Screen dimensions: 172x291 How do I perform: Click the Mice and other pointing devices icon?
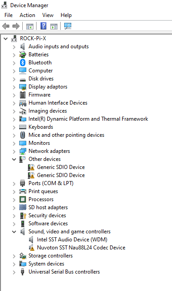[23, 135]
